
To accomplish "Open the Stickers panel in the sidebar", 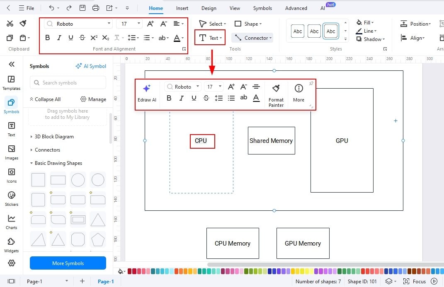I will pos(11,198).
